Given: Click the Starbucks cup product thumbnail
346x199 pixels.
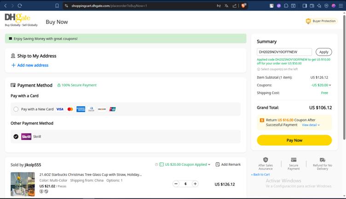Looking at the screenshot, I should (23, 184).
